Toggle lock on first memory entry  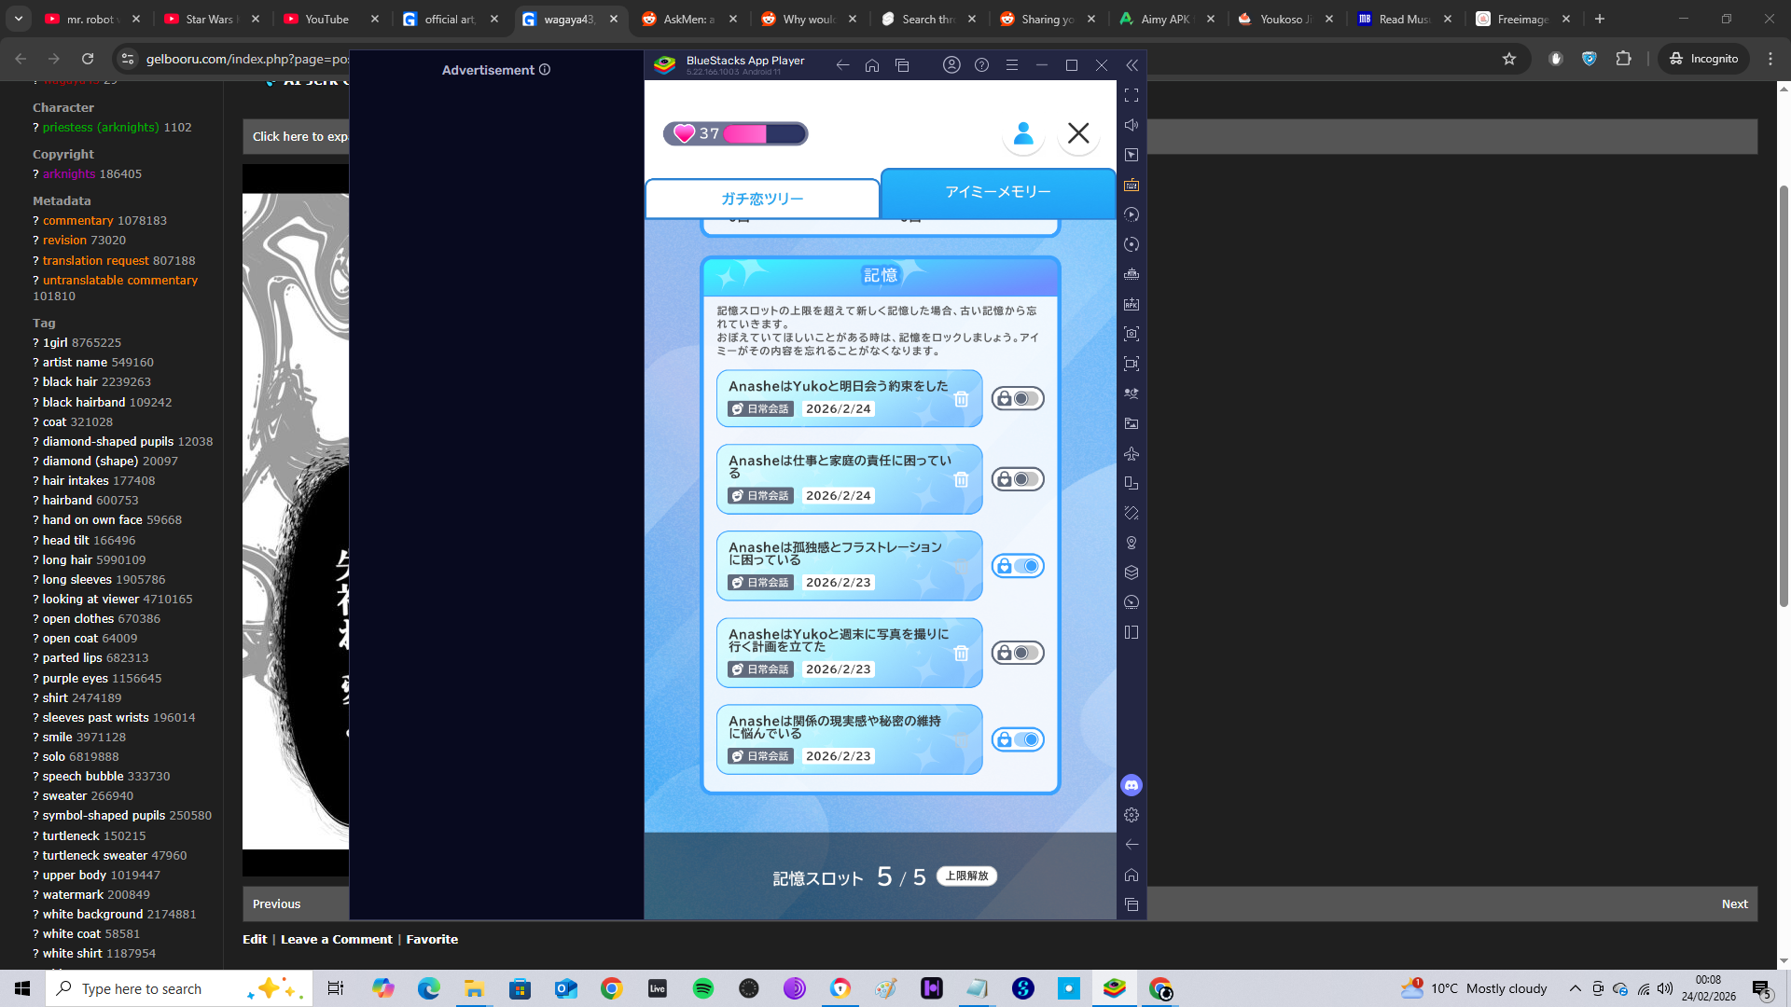[1017, 399]
